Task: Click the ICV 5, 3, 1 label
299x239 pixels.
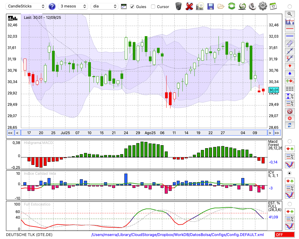Action: point(273,174)
